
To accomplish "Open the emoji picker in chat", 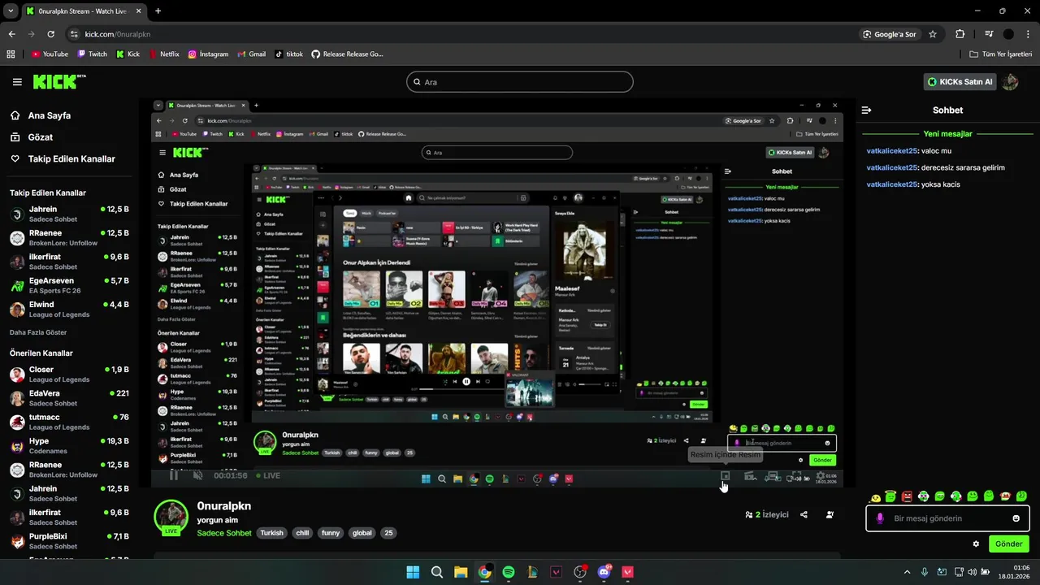I will click(x=1016, y=518).
